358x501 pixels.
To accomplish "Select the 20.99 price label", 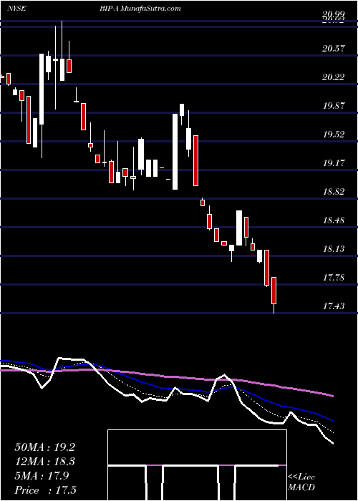I will click(334, 14).
